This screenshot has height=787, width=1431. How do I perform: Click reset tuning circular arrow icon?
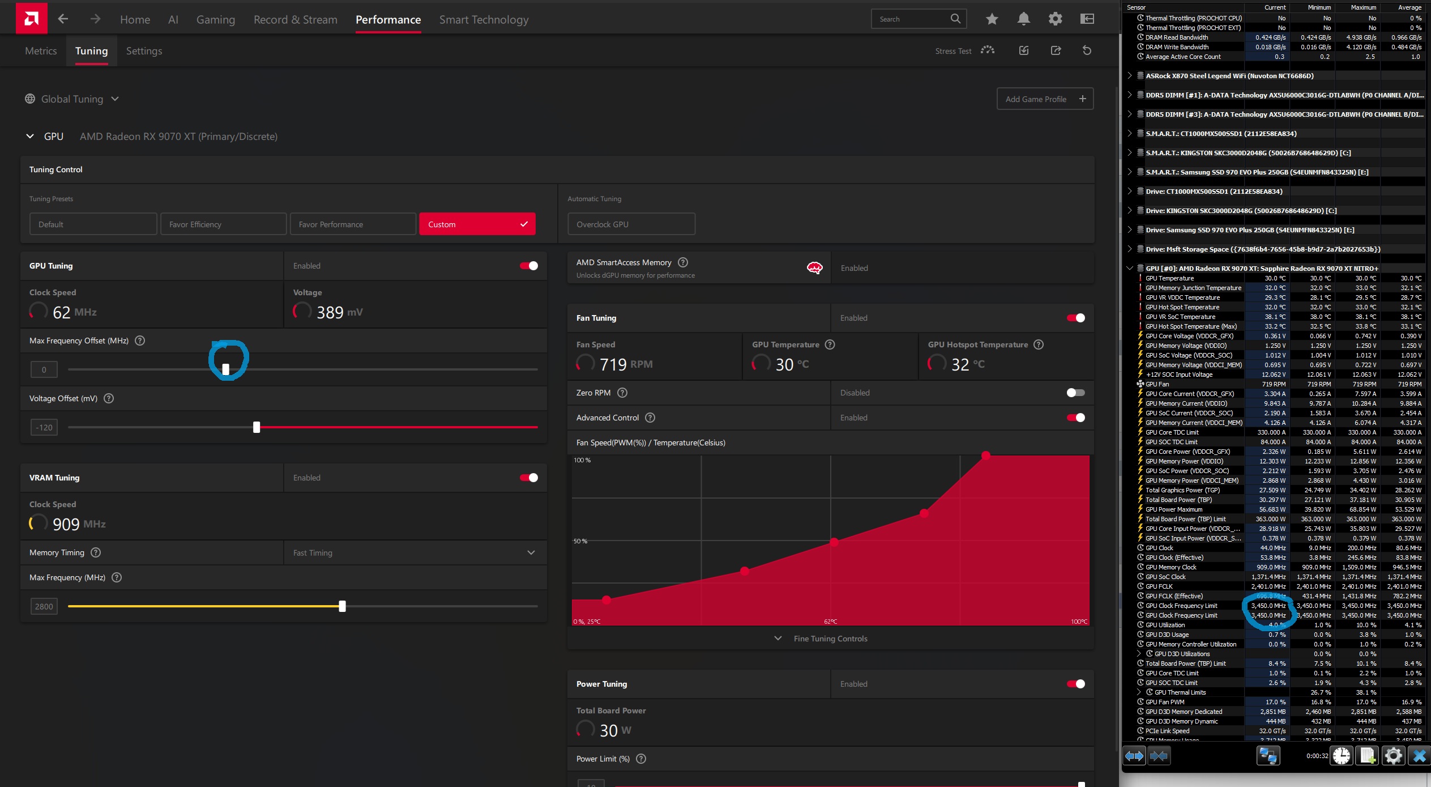[1087, 50]
